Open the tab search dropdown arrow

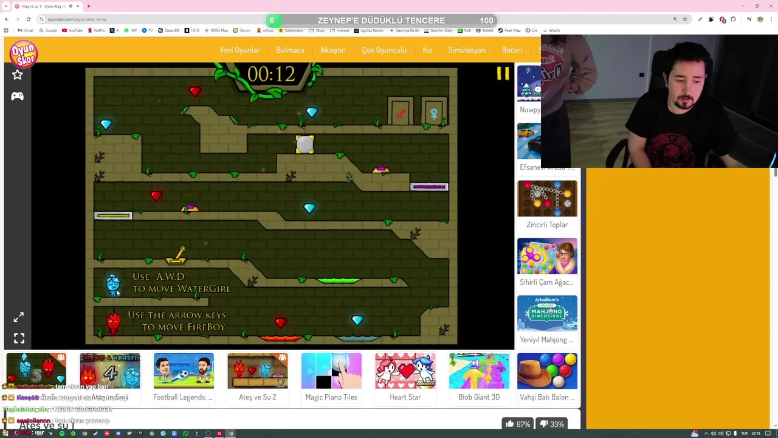tap(6, 6)
